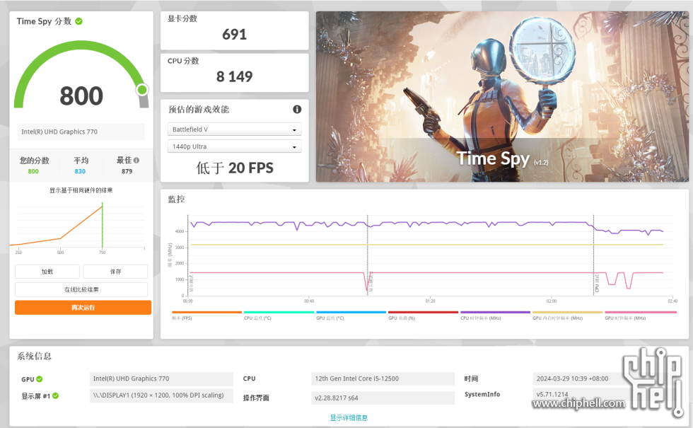Click the 操作界面 version v2.28.8217 s64

coord(383,398)
